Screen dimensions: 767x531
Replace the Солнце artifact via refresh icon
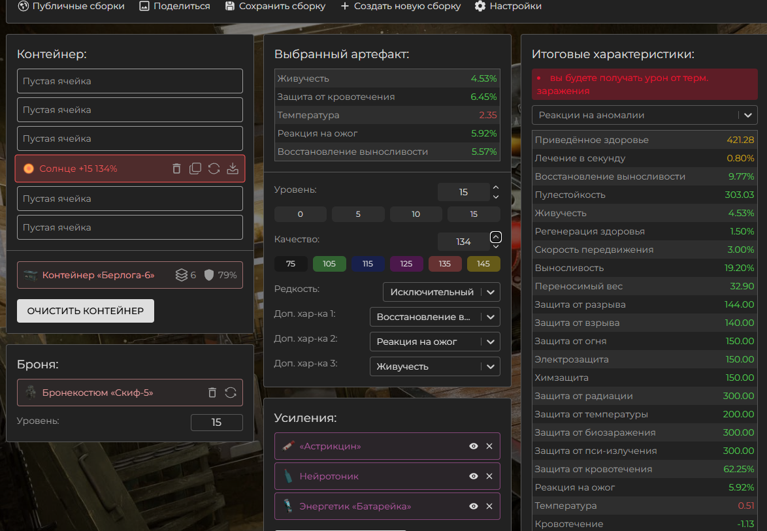(x=214, y=169)
